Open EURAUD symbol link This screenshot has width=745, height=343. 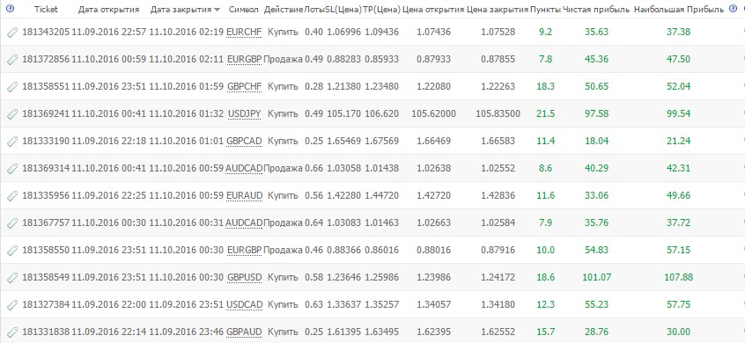coord(244,195)
